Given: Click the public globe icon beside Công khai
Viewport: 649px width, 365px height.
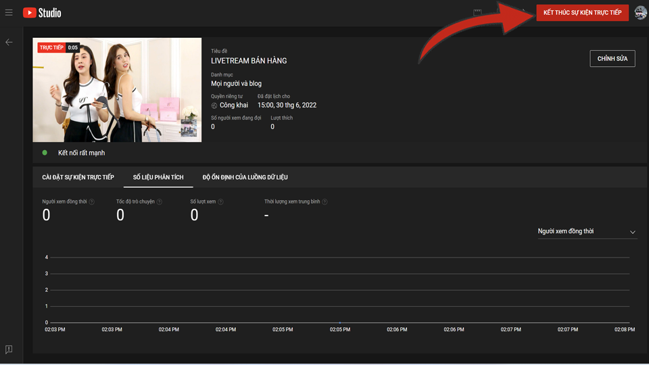Looking at the screenshot, I should [214, 105].
